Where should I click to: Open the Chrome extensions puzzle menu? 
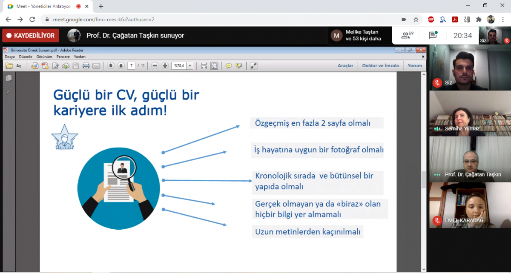coord(479,19)
